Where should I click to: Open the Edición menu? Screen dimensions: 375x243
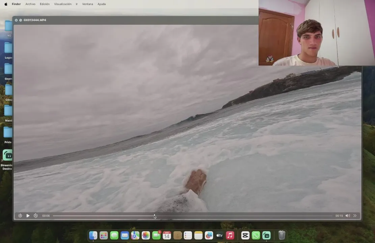45,4
